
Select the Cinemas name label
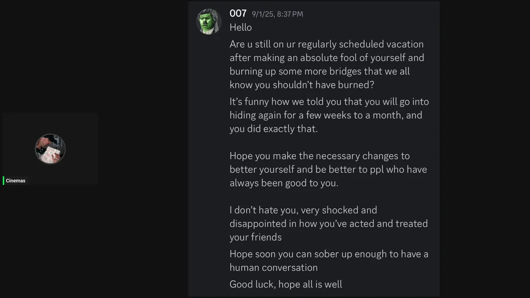point(16,181)
